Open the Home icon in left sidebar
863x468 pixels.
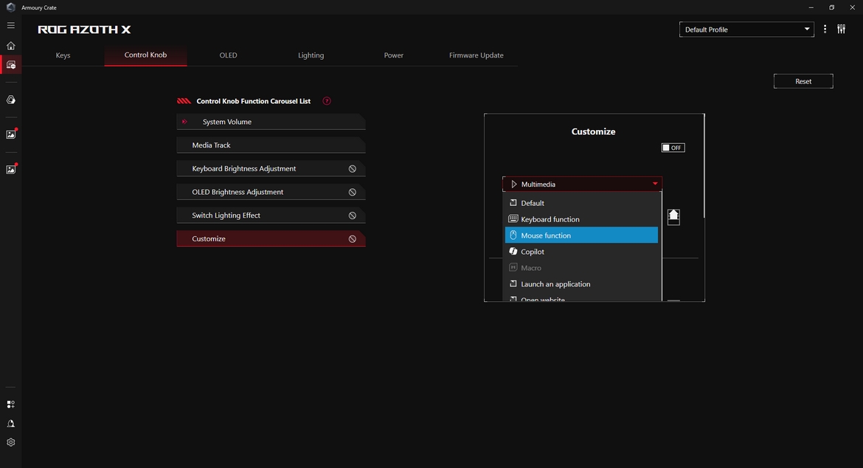[10, 46]
